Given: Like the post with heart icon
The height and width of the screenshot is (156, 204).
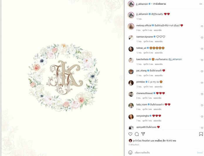Looking at the screenshot, I should [x=130, y=134].
